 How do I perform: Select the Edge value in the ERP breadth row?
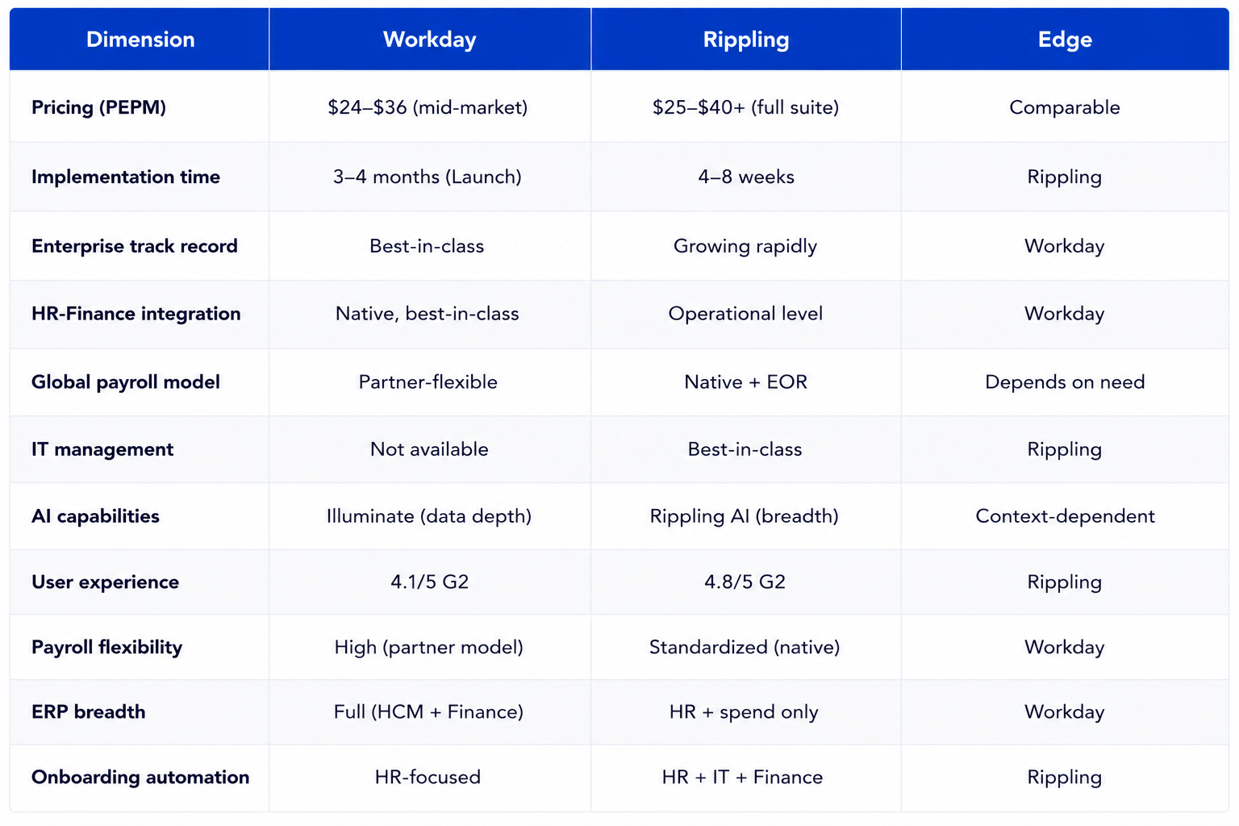pos(1065,711)
